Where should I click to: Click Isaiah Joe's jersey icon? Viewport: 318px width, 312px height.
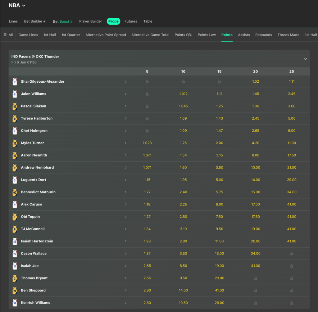[15, 266]
